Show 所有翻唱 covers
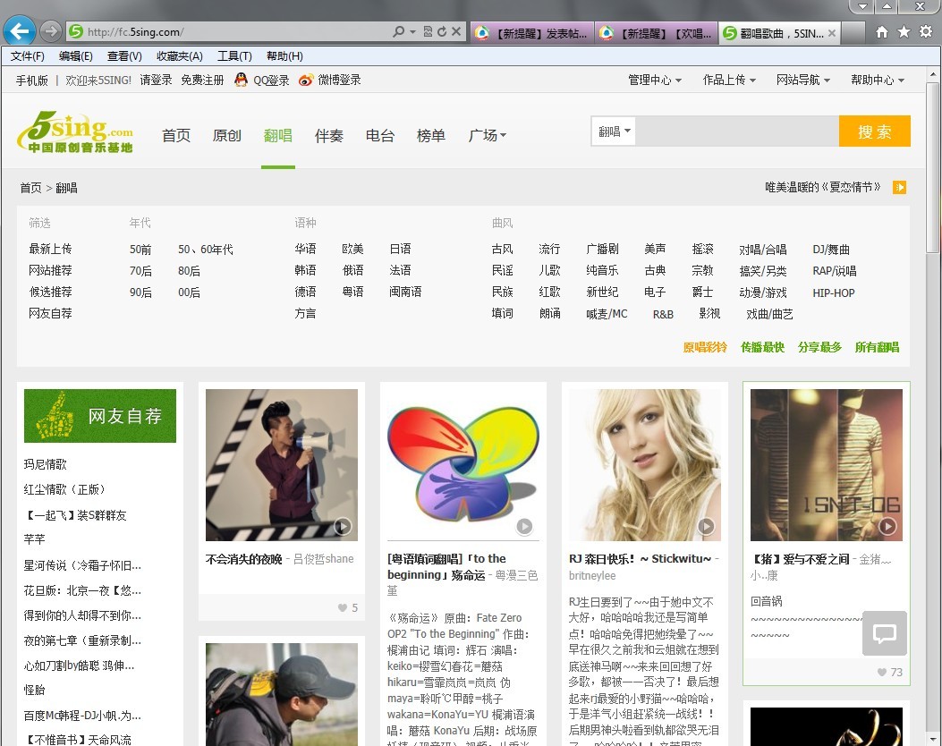The width and height of the screenshot is (942, 746). coord(877,347)
